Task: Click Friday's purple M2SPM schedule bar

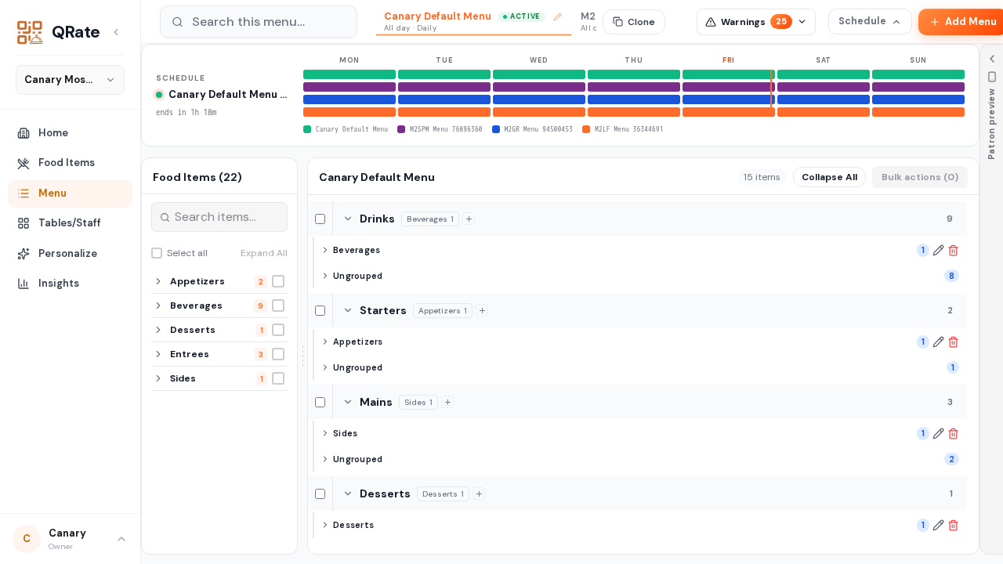Action: point(729,87)
